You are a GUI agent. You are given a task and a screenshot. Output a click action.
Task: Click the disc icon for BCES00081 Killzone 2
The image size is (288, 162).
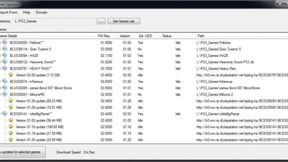point(5,94)
